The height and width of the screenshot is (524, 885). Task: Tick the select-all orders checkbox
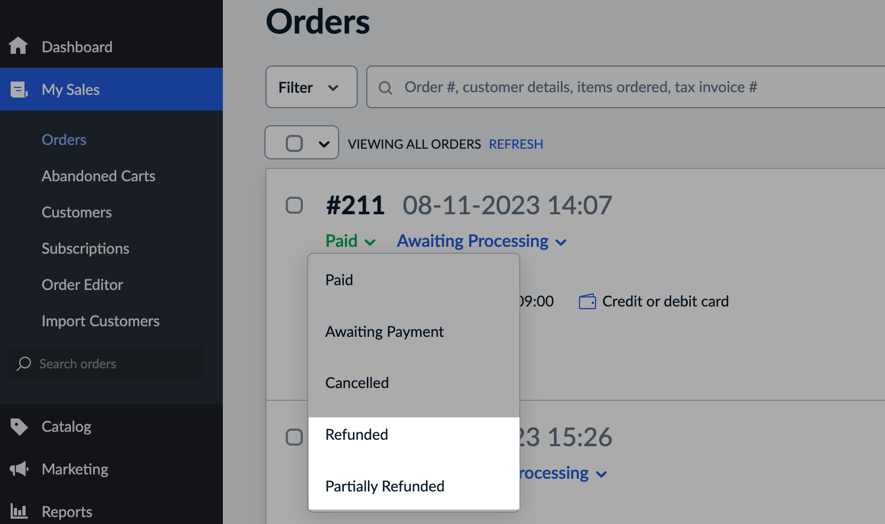[294, 142]
